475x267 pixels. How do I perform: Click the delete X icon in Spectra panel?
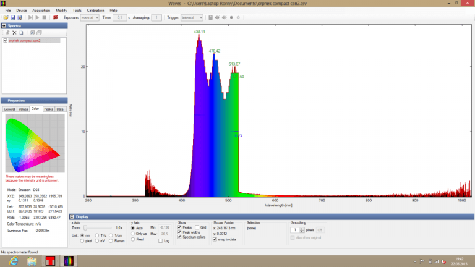point(14,32)
